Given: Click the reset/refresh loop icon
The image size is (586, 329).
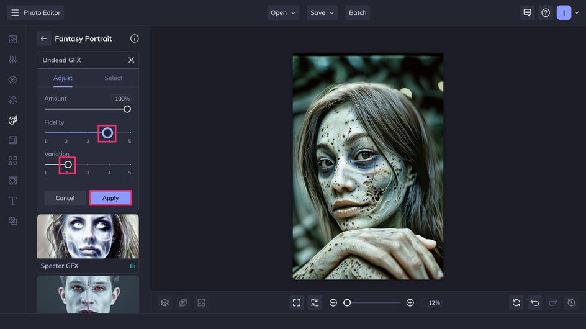Looking at the screenshot, I should click(516, 302).
